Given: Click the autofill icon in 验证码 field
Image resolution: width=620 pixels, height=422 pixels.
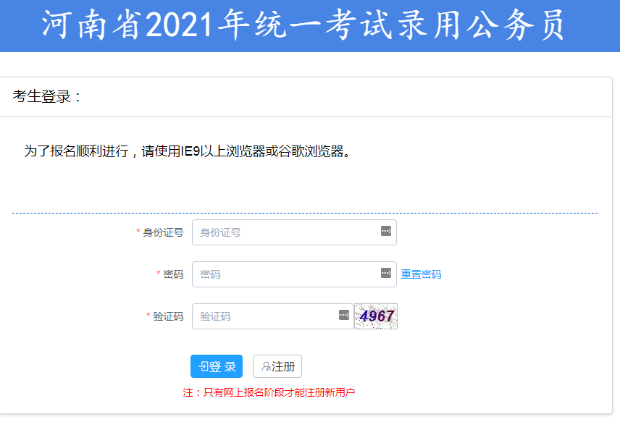Looking at the screenshot, I should click(343, 315).
